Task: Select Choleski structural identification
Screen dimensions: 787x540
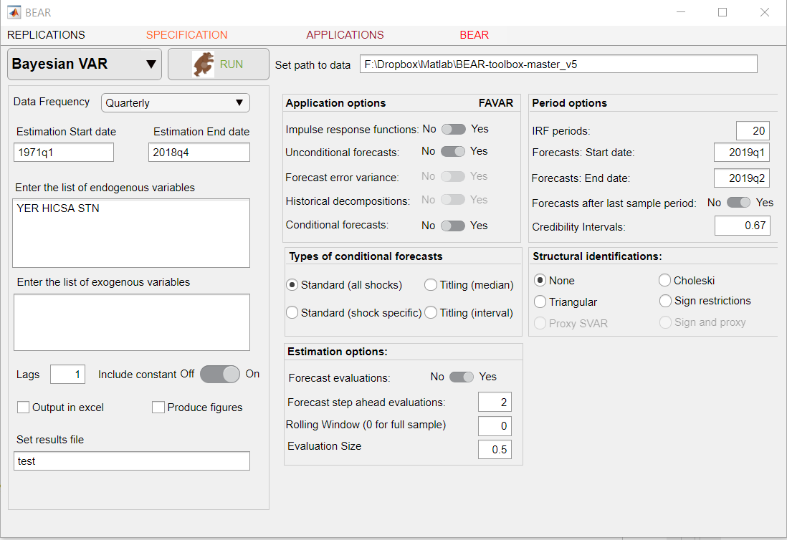Action: tap(664, 280)
